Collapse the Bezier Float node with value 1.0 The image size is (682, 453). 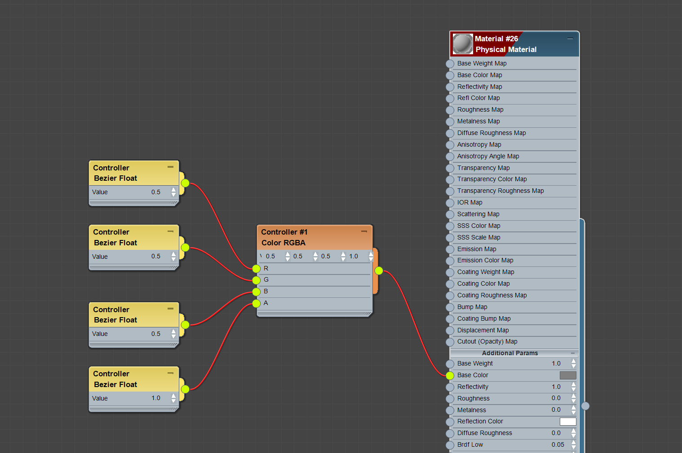coord(170,373)
